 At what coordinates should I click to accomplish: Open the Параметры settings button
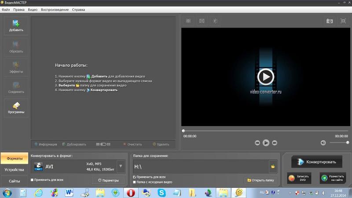(108, 180)
